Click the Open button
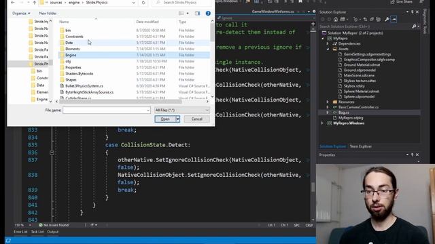Viewport: 435px width, 244px height. click(x=165, y=119)
